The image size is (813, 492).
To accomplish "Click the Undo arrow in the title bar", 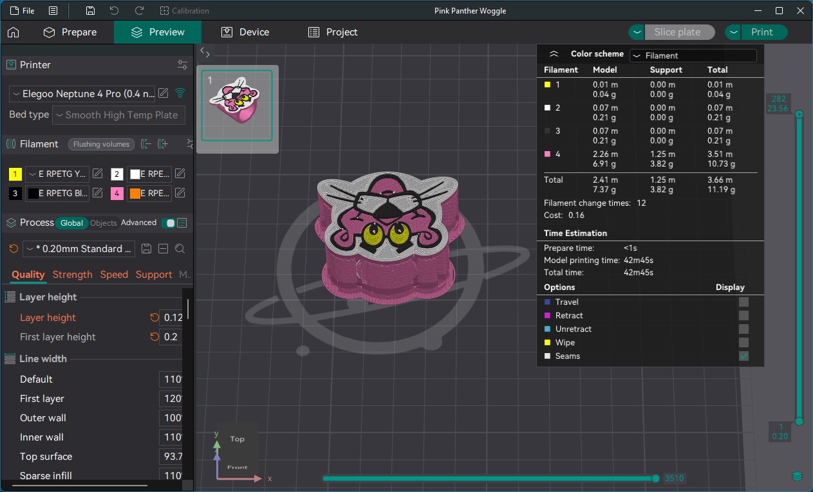I will click(114, 11).
